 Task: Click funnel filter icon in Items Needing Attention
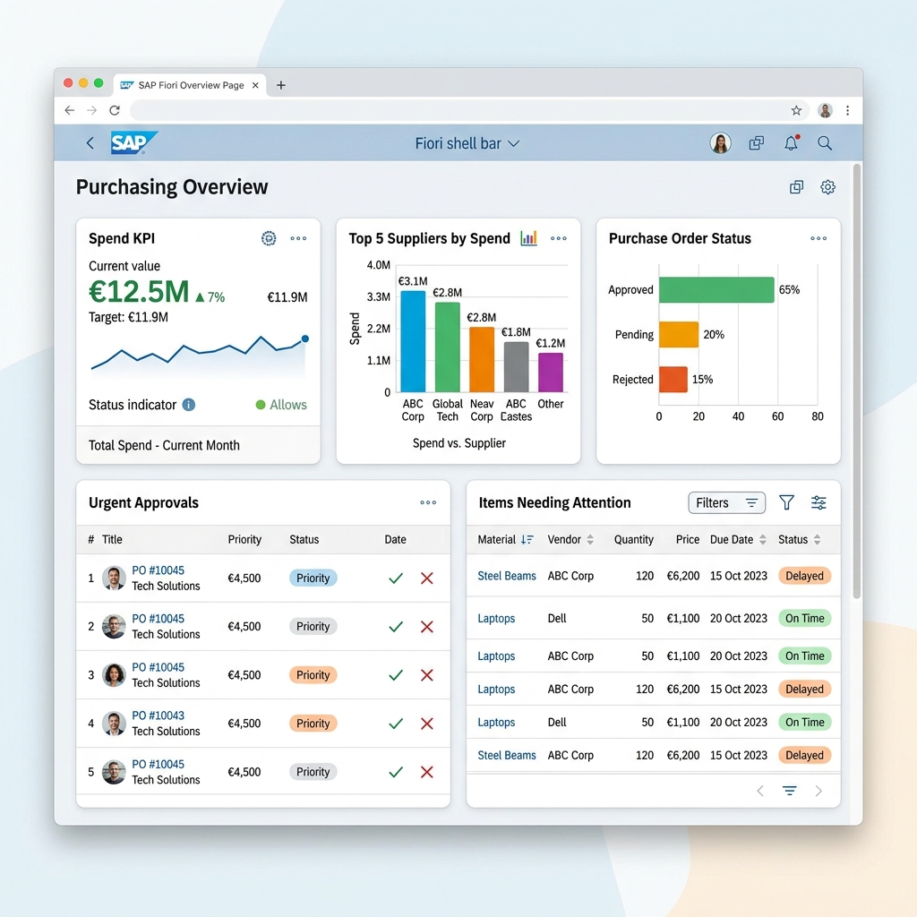click(x=786, y=502)
